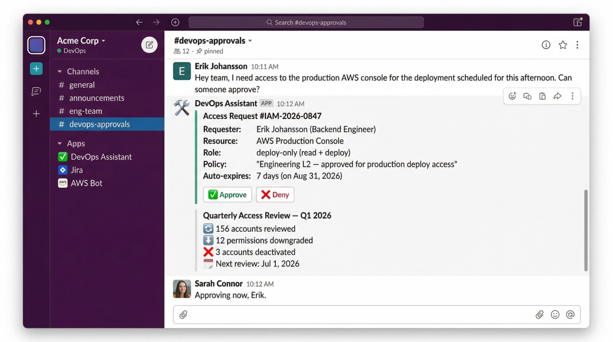This screenshot has height=342, width=613.
Task: Select #devops-approvals in the sidebar
Action: [x=107, y=124]
